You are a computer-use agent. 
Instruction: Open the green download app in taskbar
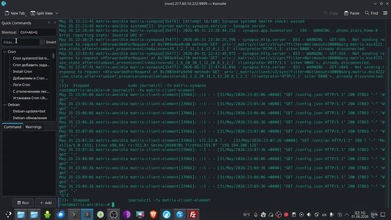pyautogui.click(x=100, y=215)
